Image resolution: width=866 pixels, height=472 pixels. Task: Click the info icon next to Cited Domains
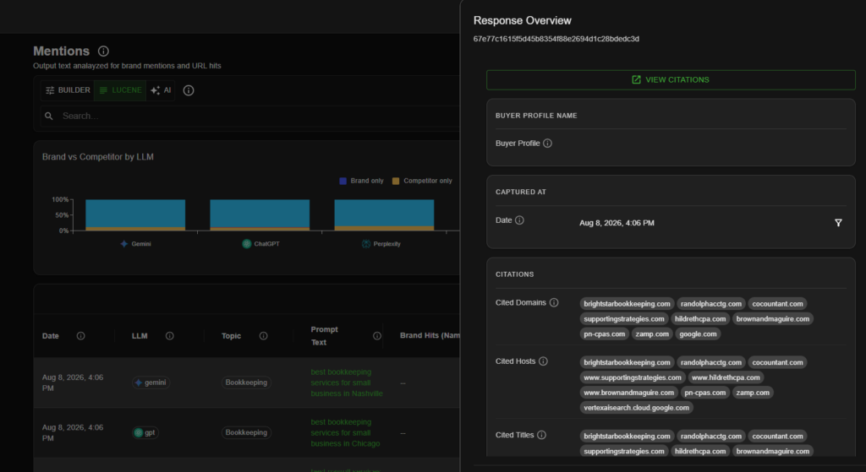point(554,303)
